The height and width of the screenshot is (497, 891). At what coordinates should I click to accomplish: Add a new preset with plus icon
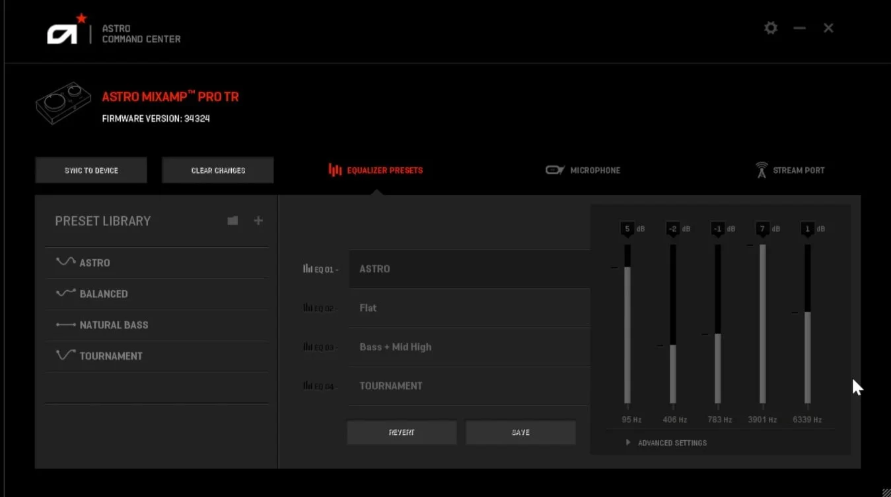pyautogui.click(x=258, y=221)
